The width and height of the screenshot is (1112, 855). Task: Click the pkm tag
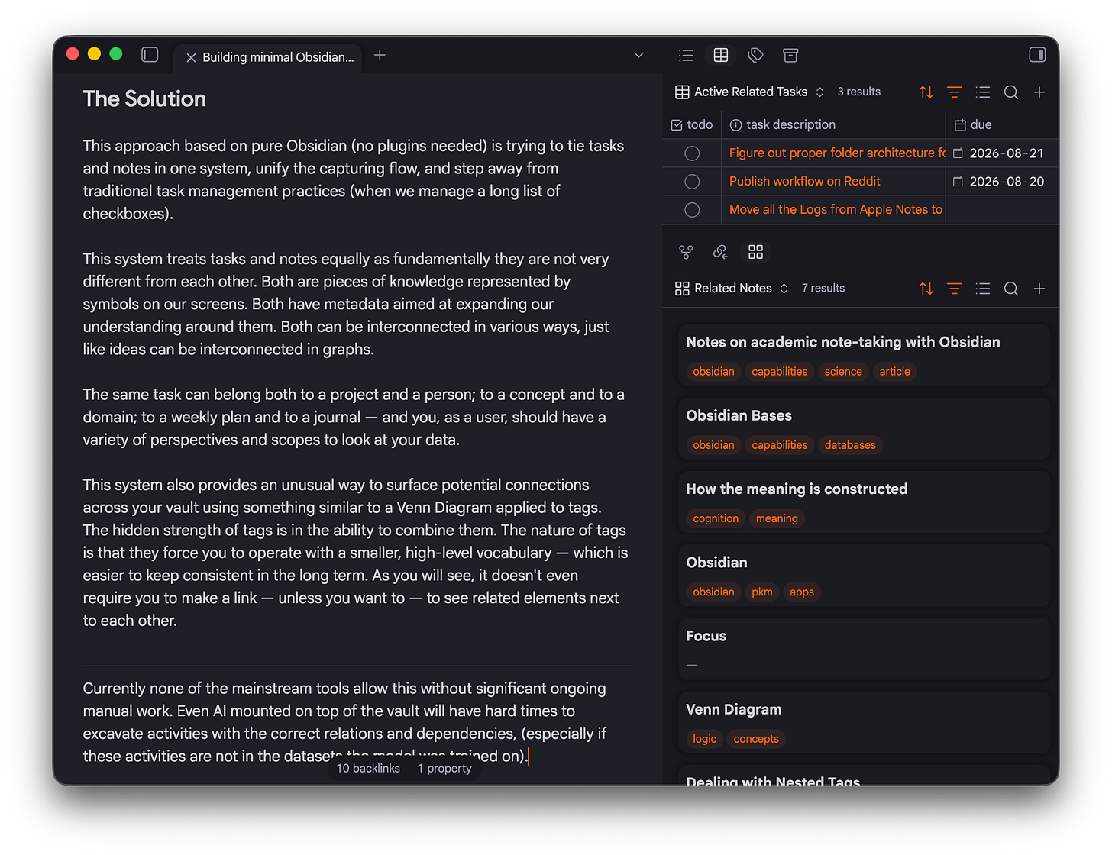tap(762, 592)
